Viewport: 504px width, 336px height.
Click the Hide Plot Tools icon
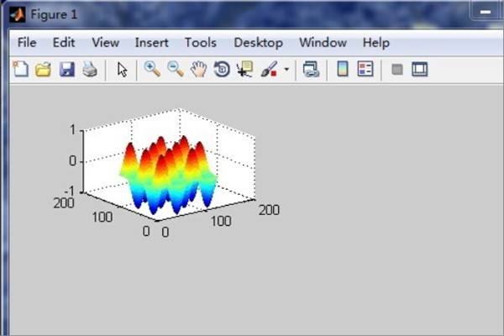[x=397, y=69]
